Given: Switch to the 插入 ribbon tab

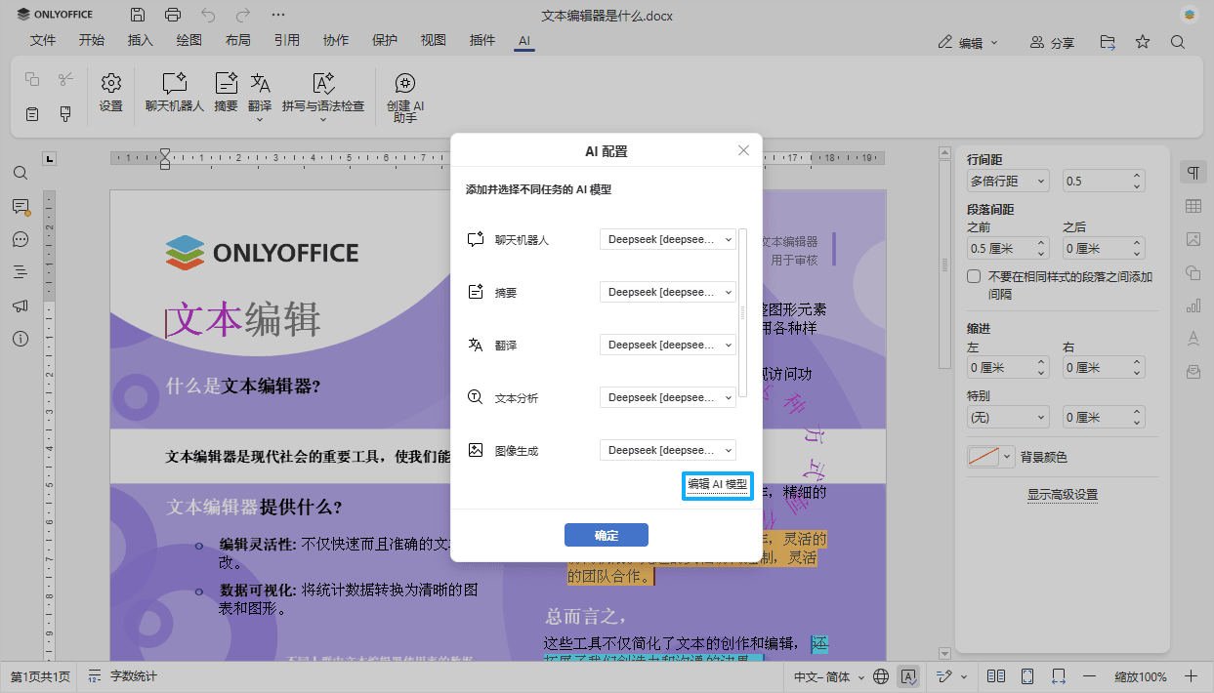Looking at the screenshot, I should coord(140,41).
